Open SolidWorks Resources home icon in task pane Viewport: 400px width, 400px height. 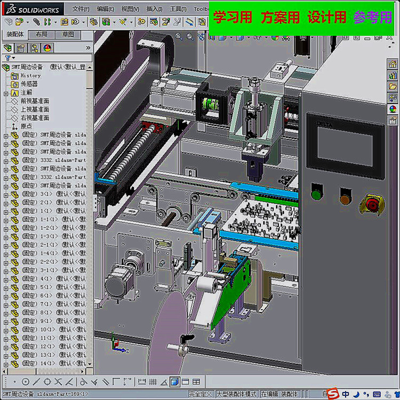393,64
